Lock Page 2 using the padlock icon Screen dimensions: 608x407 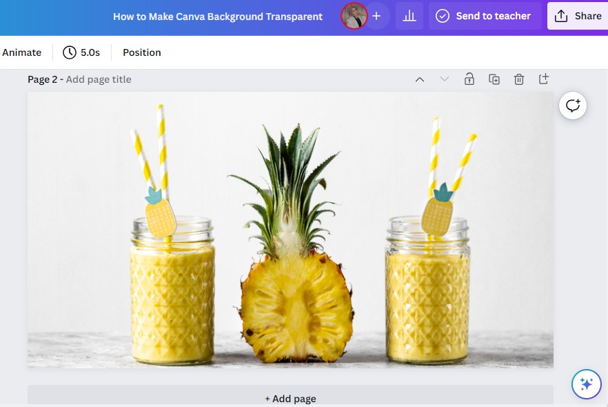tap(468, 79)
